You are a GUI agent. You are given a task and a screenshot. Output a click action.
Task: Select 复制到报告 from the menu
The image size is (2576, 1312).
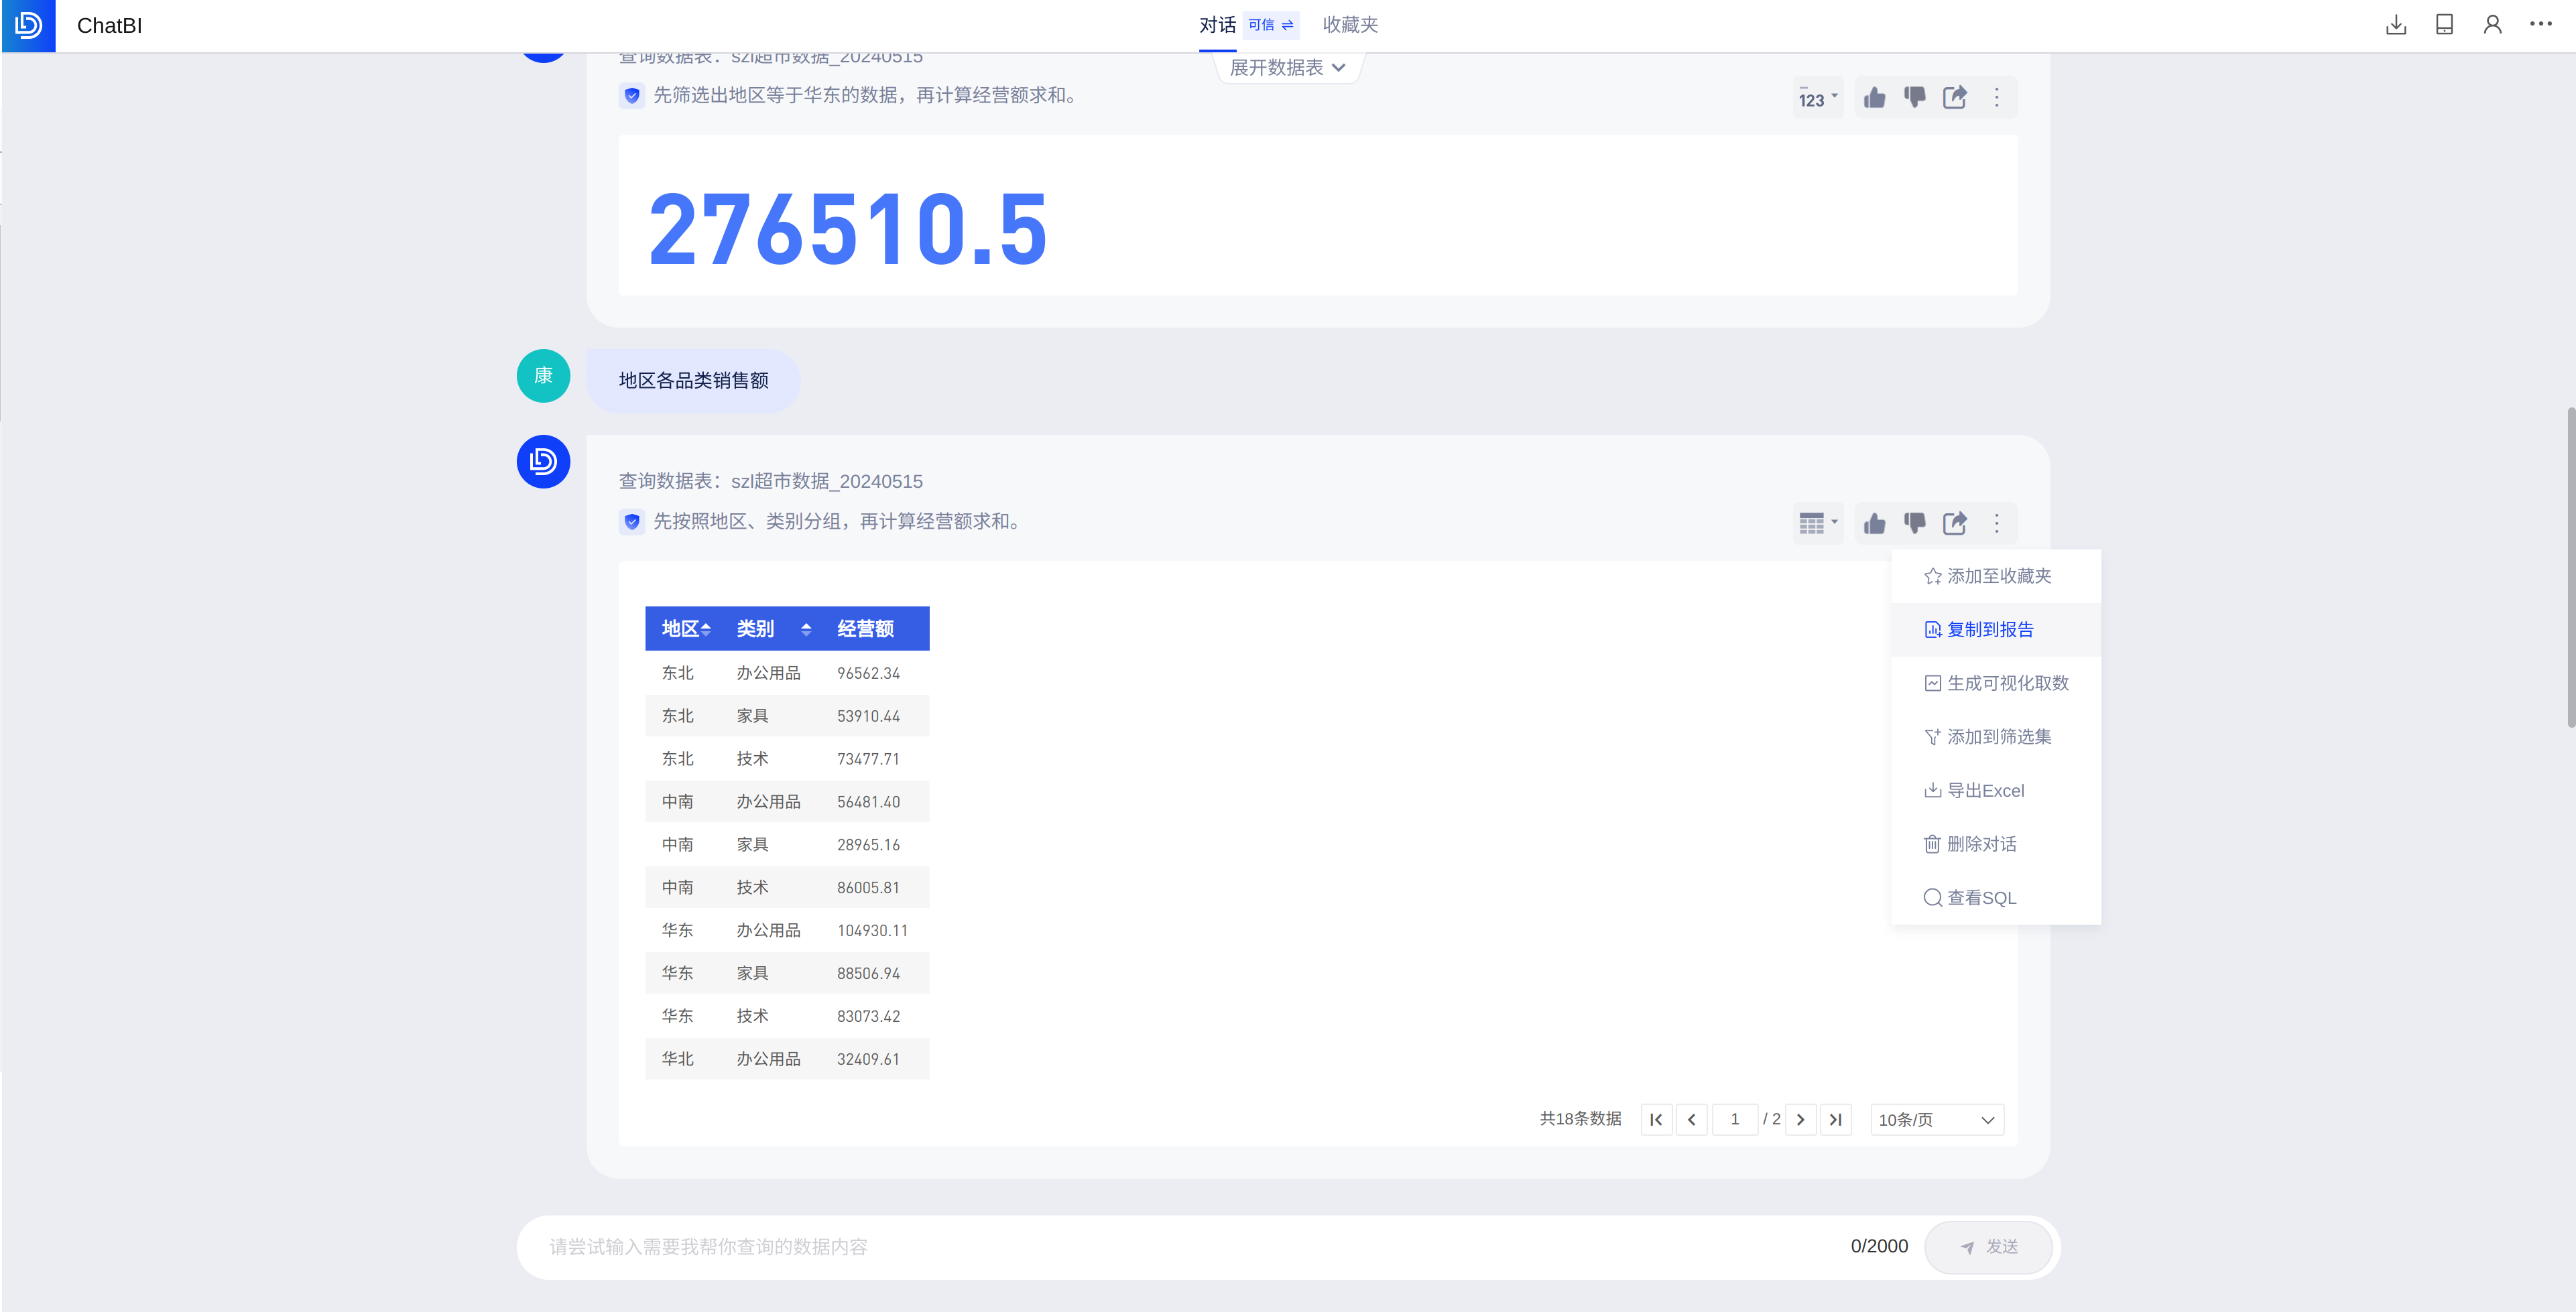(1989, 630)
